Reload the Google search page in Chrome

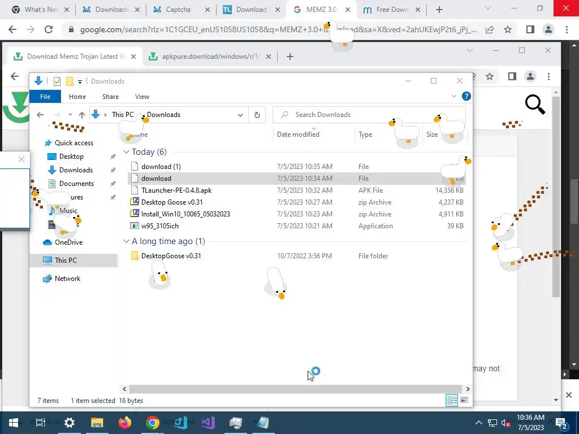tap(49, 29)
